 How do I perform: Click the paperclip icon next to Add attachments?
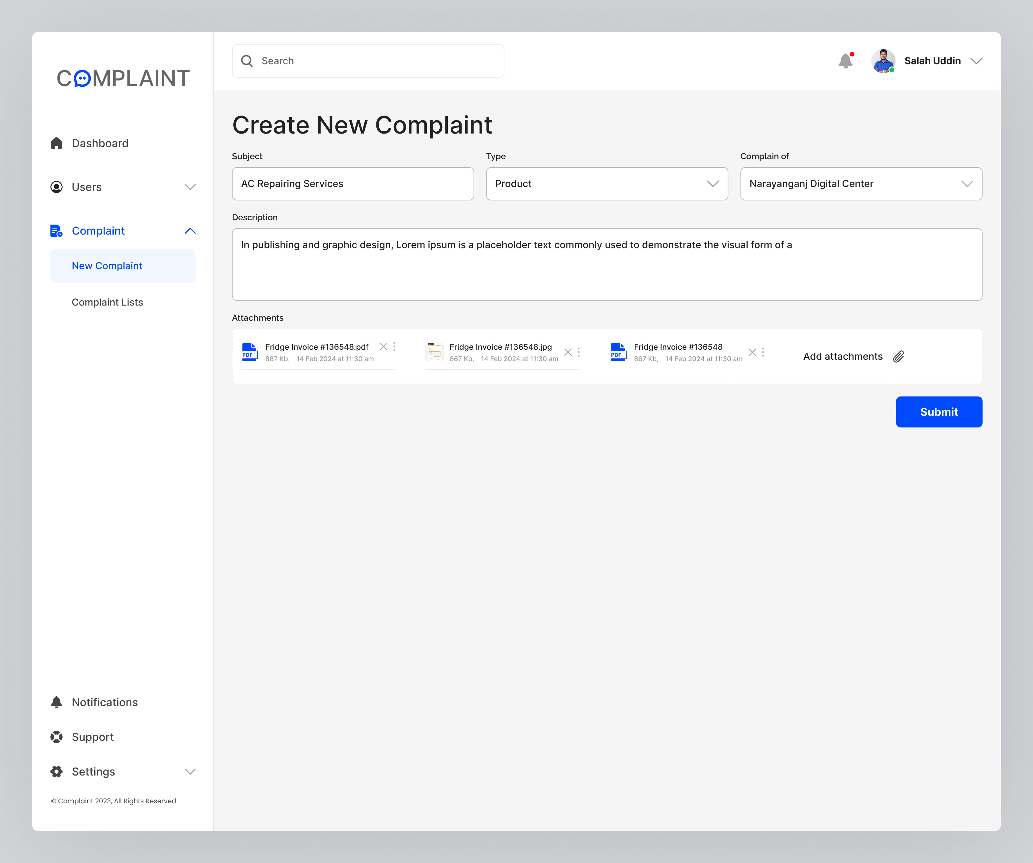pyautogui.click(x=899, y=356)
